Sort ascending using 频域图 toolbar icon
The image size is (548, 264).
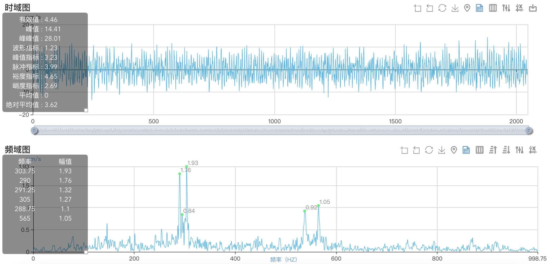click(x=493, y=150)
